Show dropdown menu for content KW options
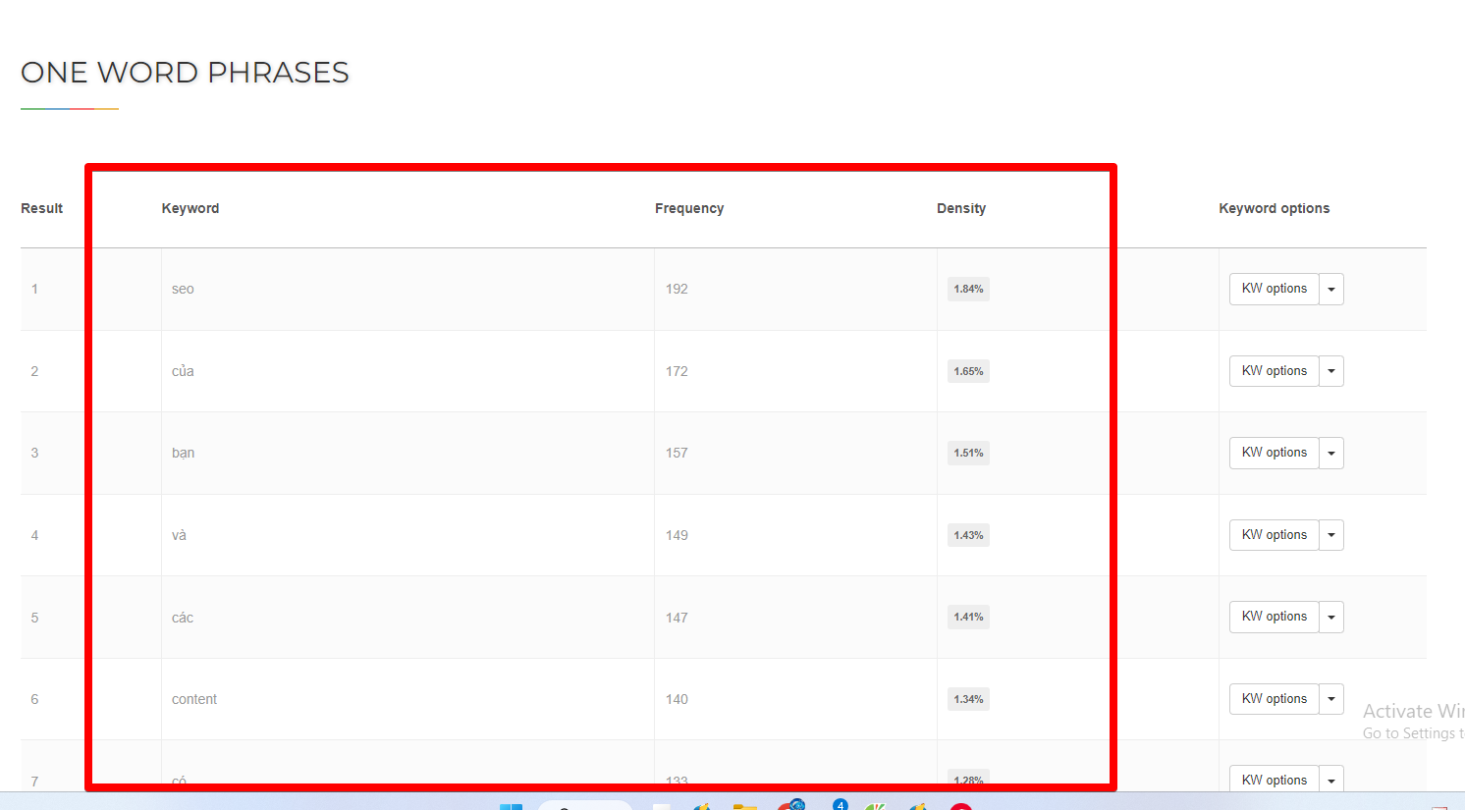Viewport: 1465px width, 810px height. point(1331,699)
